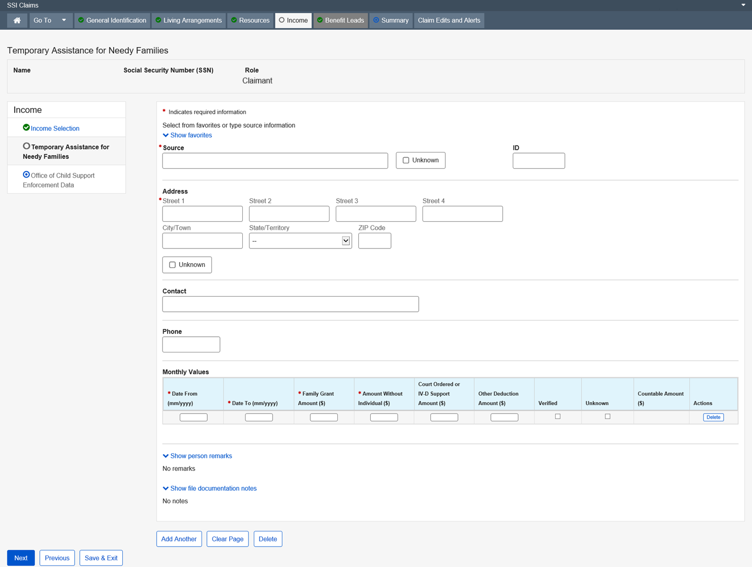Open the Summary tab
The width and height of the screenshot is (752, 567).
[391, 20]
